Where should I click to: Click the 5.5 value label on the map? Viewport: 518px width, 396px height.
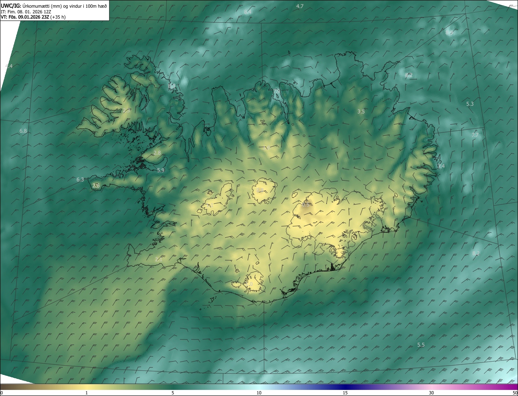[x=421, y=345]
